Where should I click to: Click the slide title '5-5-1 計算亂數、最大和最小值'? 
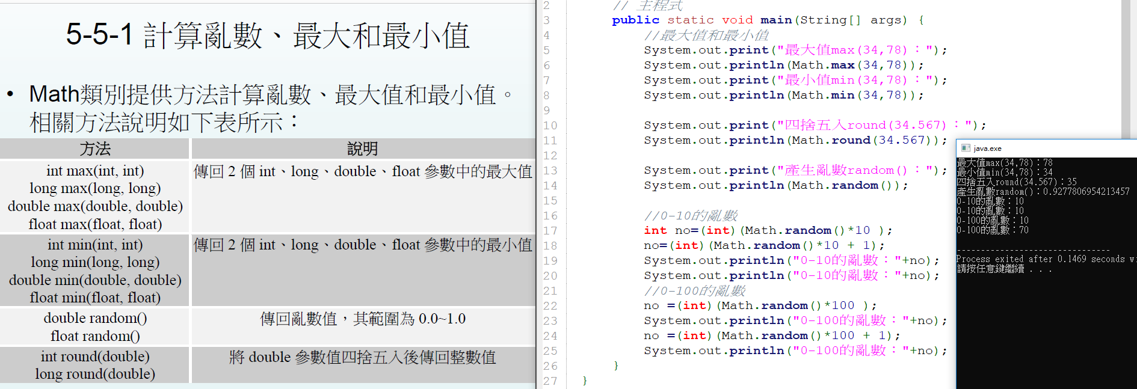[x=268, y=35]
